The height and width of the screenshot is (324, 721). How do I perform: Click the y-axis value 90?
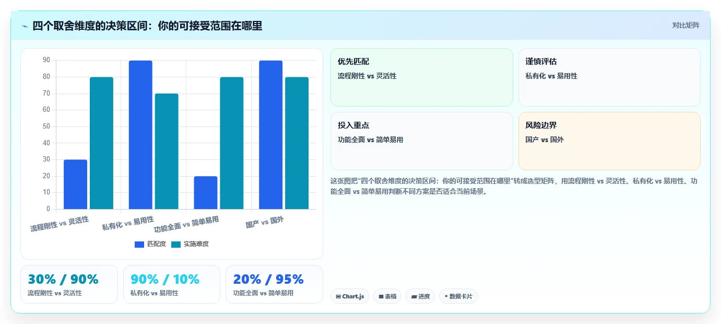(46, 61)
